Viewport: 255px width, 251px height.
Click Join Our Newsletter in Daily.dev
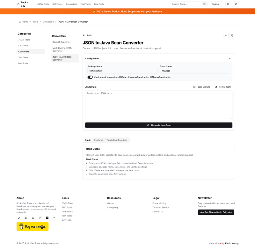(216, 212)
